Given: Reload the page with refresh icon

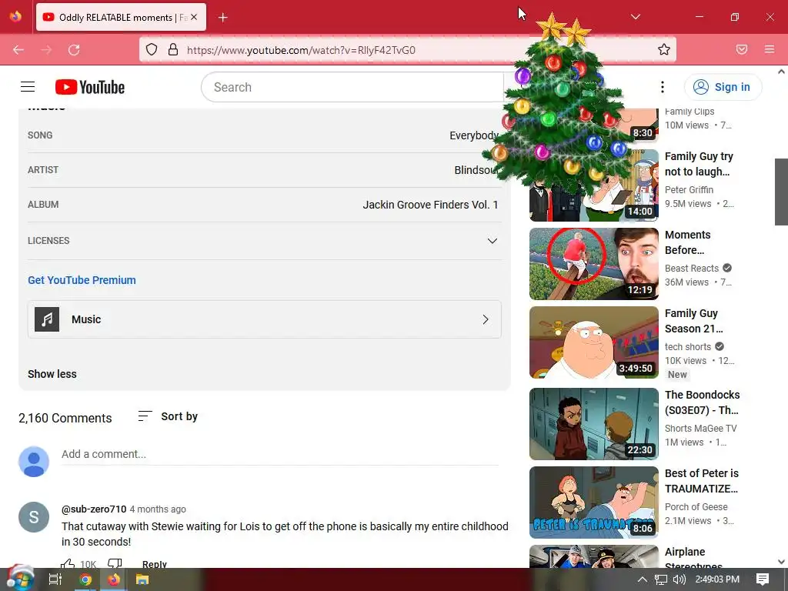Looking at the screenshot, I should tap(74, 50).
